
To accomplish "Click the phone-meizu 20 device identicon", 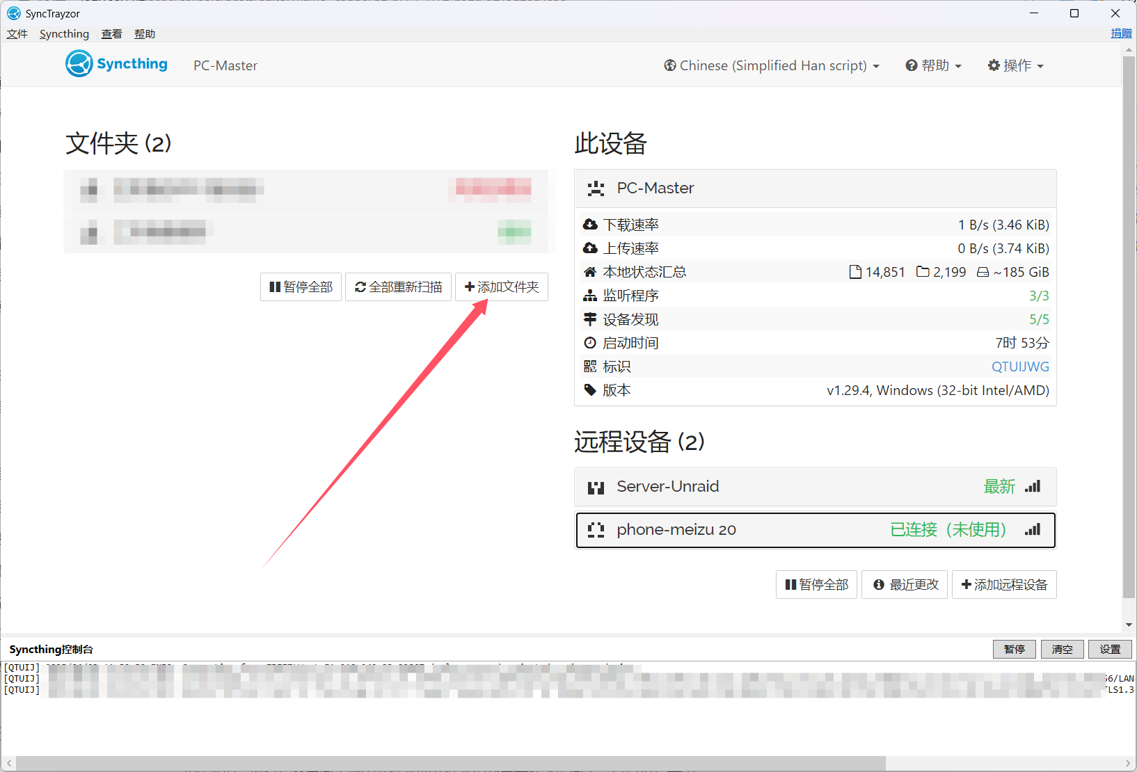I will pos(596,530).
